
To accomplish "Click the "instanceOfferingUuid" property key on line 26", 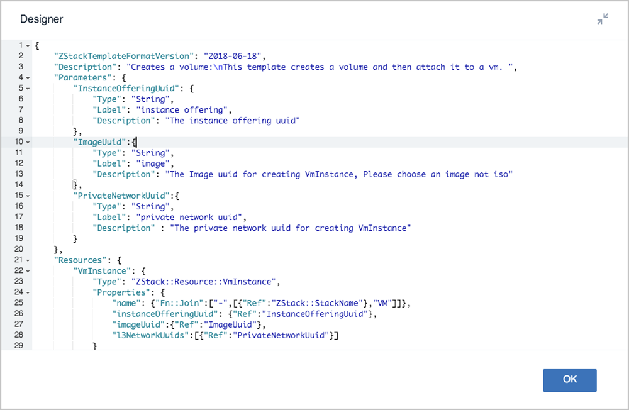I will 165,314.
